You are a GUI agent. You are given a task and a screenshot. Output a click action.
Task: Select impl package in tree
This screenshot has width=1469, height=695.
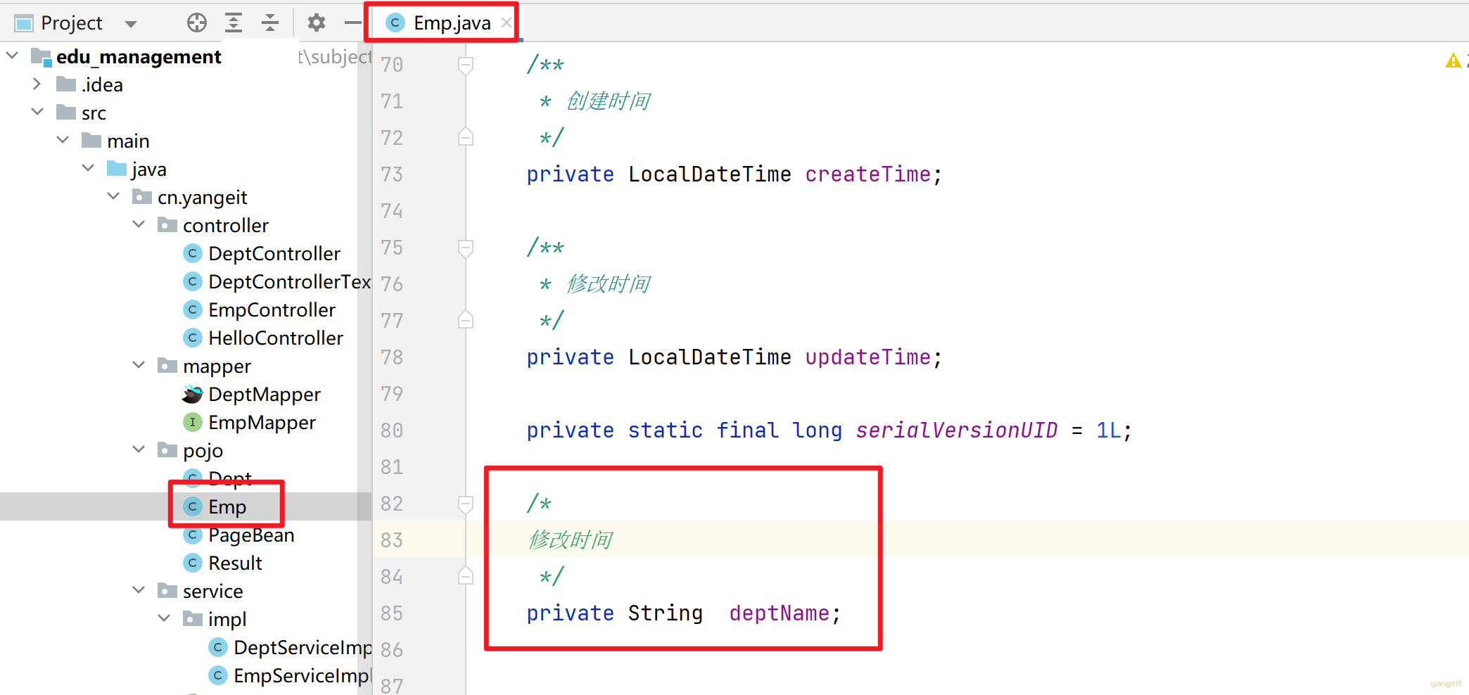(227, 619)
